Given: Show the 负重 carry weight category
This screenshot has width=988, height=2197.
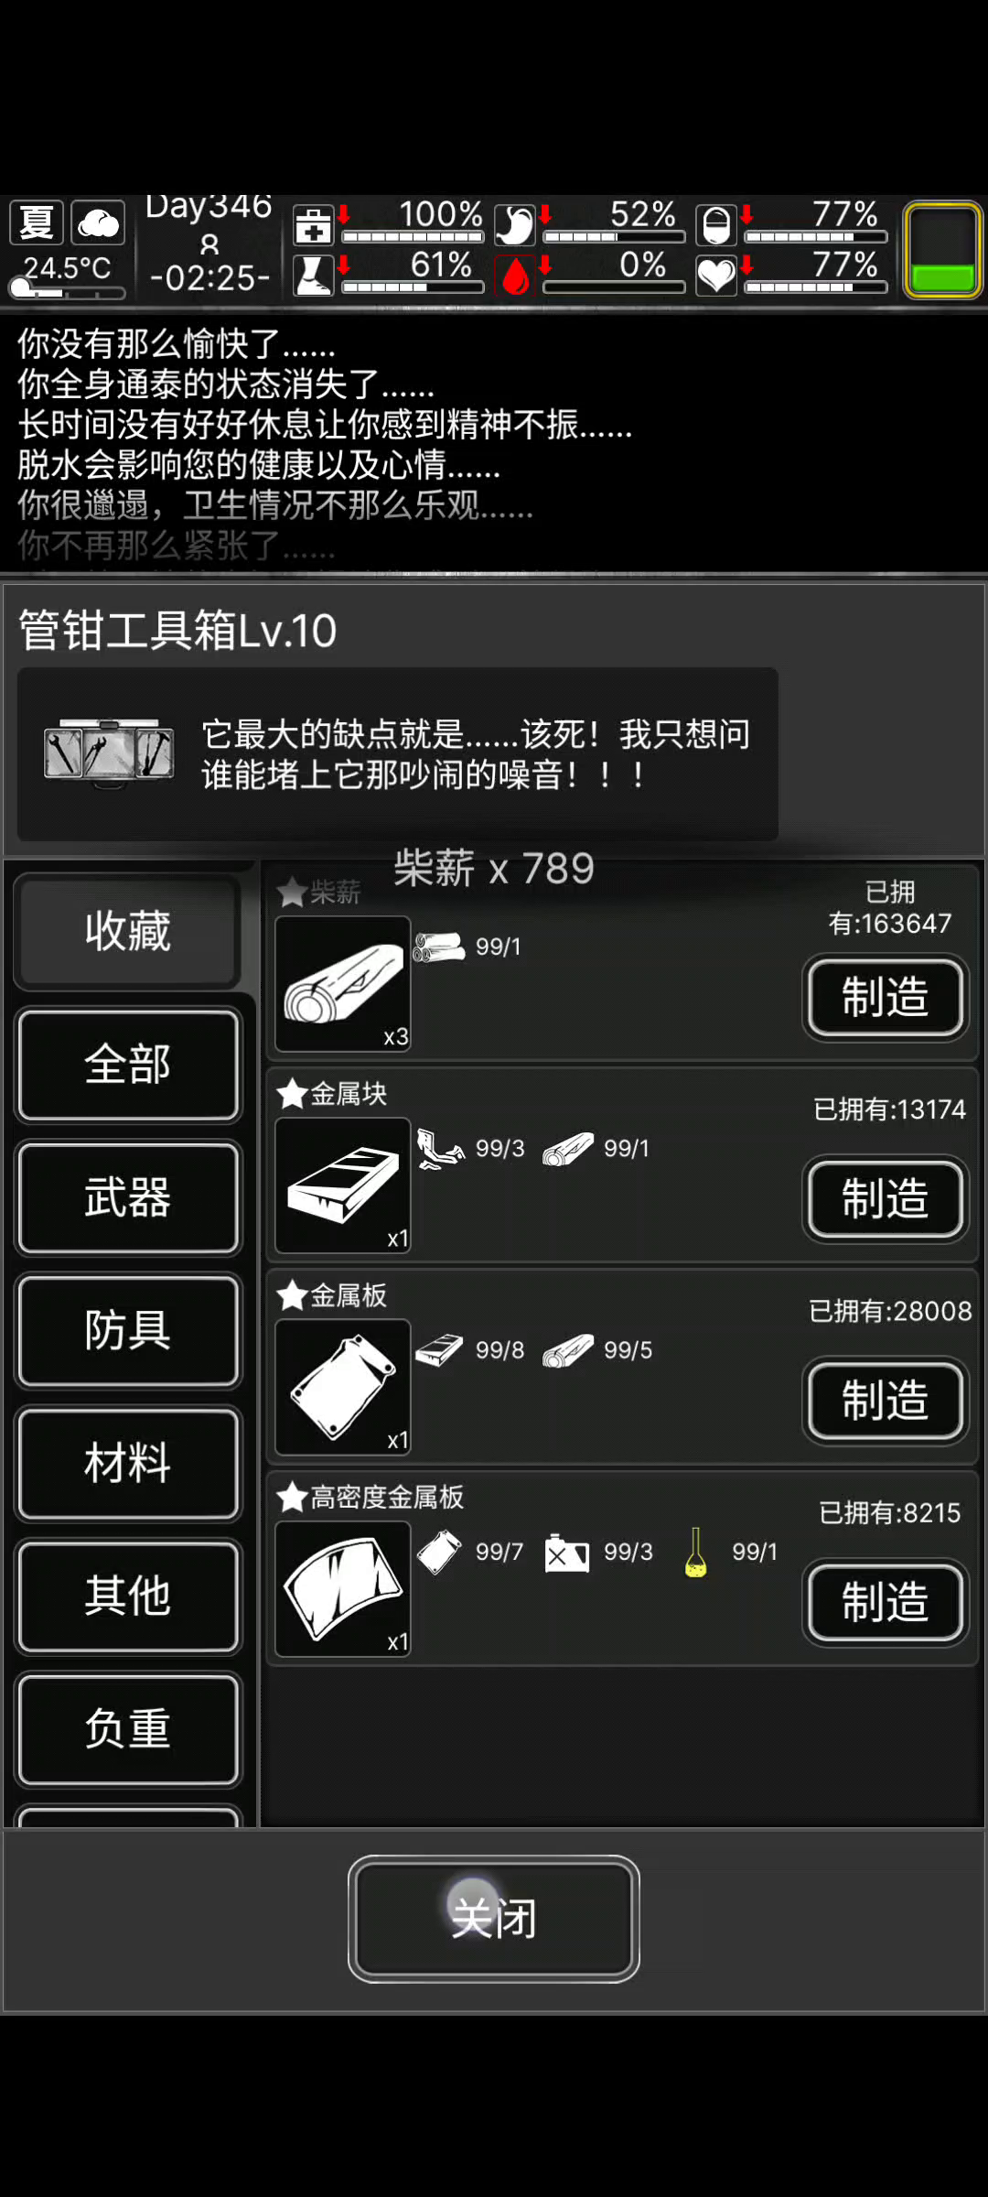Looking at the screenshot, I should click(128, 1729).
